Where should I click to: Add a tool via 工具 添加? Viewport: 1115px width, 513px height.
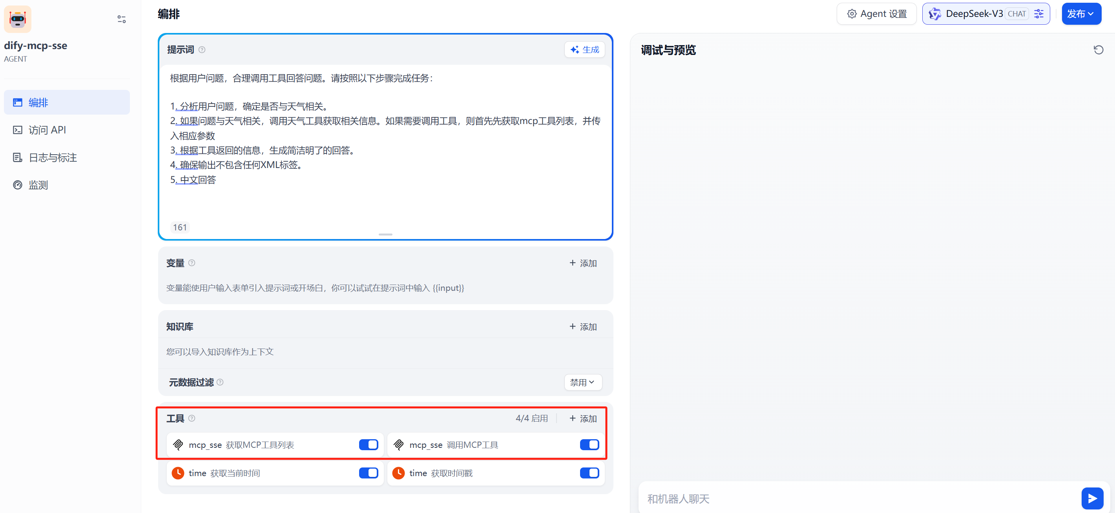click(x=582, y=419)
